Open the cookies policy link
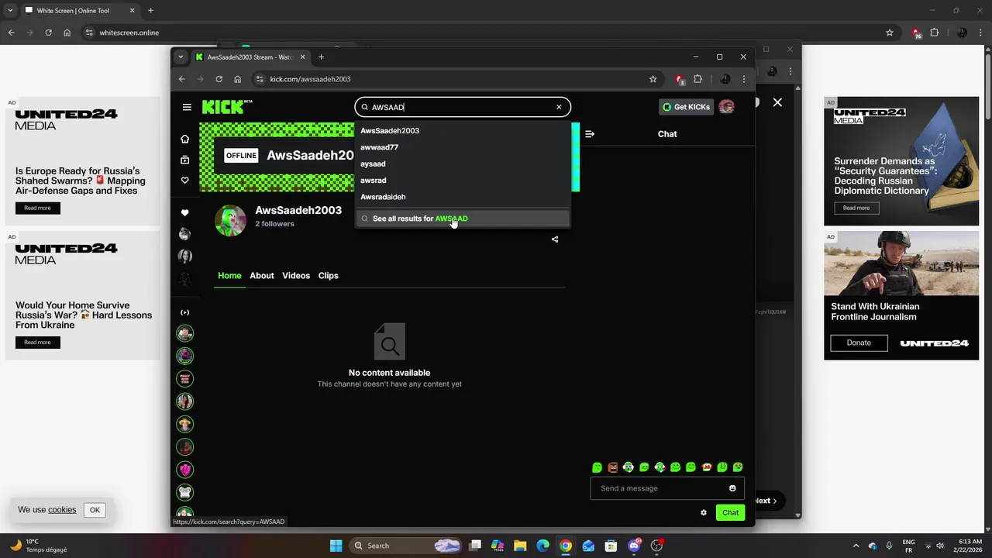 point(62,510)
